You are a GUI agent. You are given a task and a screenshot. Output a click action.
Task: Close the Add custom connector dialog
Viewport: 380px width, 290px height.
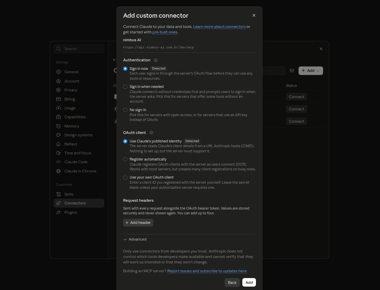coord(254,16)
